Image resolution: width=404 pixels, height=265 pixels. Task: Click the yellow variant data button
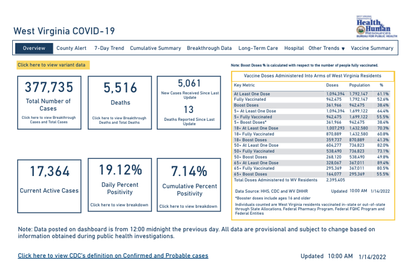coord(51,65)
